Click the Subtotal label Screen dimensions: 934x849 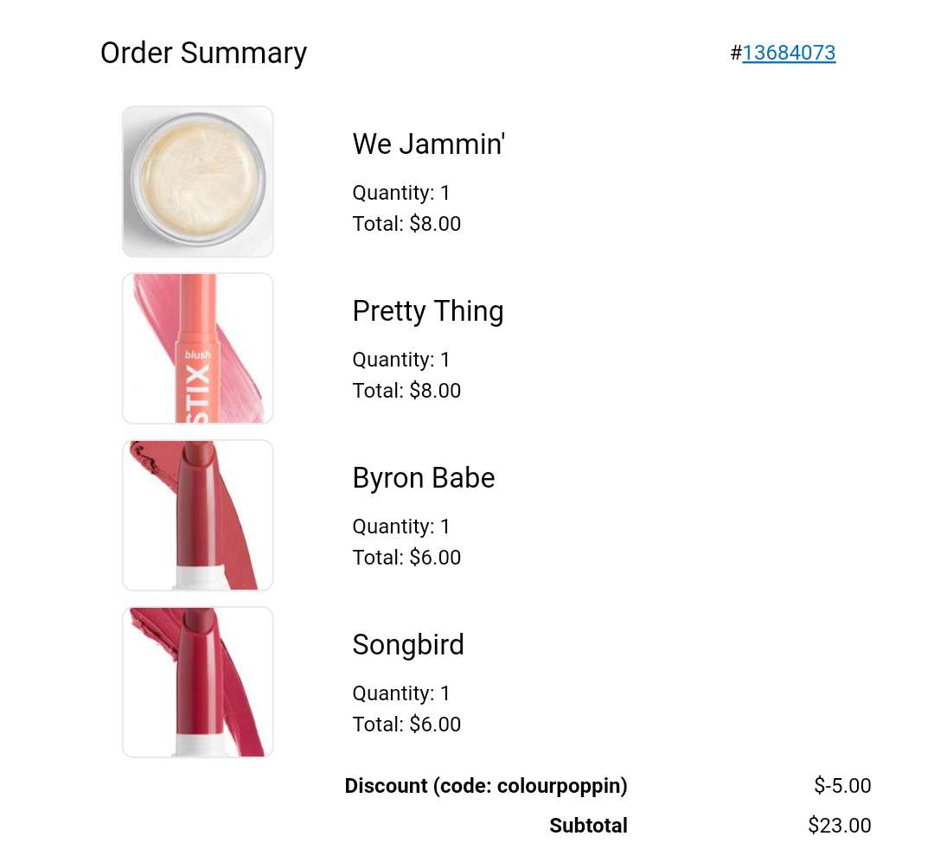point(589,826)
